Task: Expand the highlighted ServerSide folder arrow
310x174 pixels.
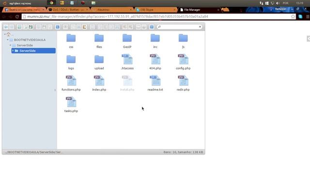Action: pos(13,51)
